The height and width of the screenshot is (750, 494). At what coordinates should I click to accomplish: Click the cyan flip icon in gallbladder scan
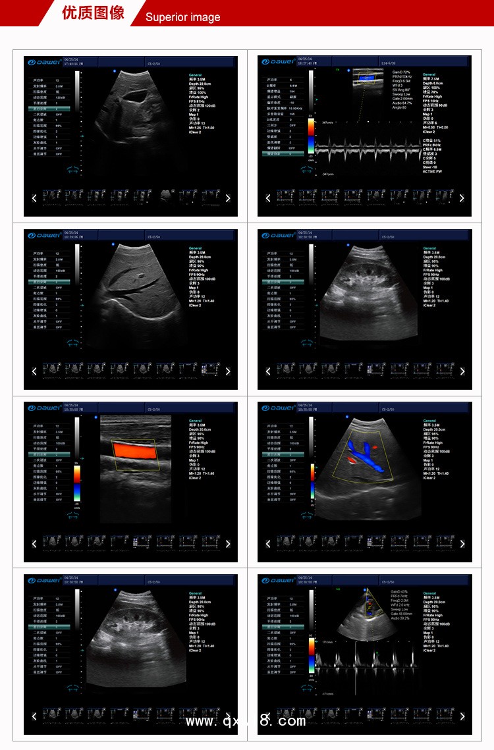[72, 169]
